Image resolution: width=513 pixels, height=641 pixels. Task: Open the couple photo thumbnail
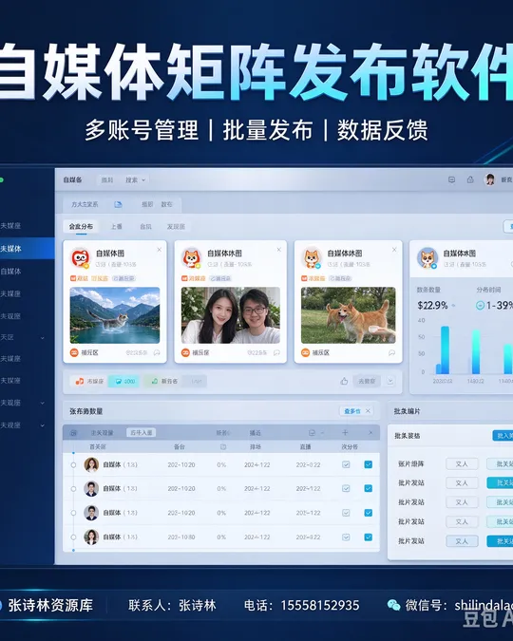click(x=231, y=315)
